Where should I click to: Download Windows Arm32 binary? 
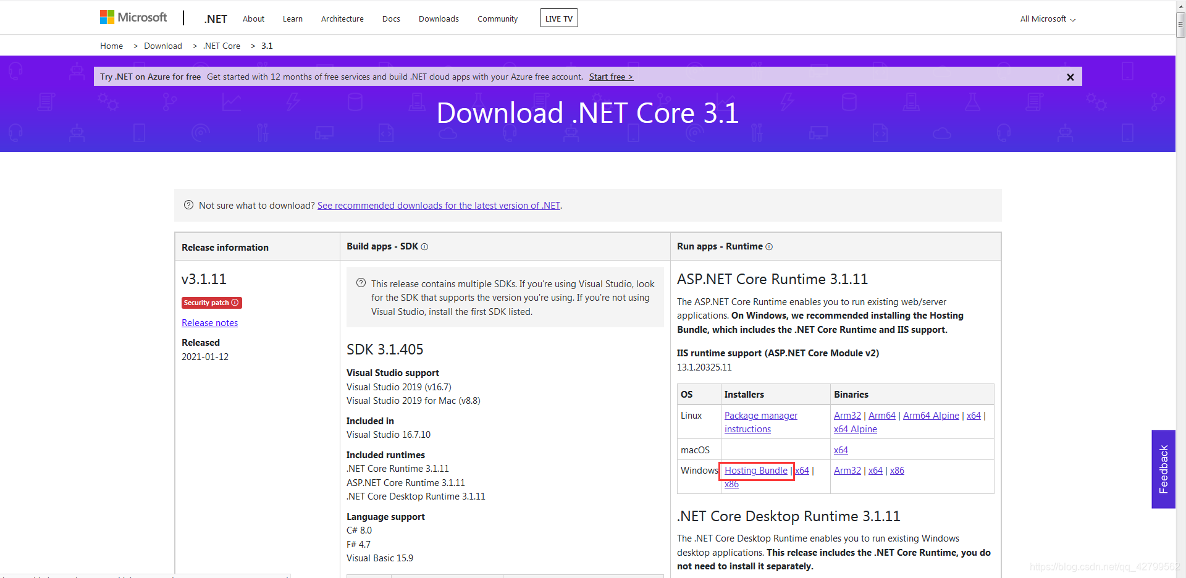point(847,471)
